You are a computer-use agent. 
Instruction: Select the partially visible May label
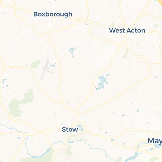(x=155, y=141)
